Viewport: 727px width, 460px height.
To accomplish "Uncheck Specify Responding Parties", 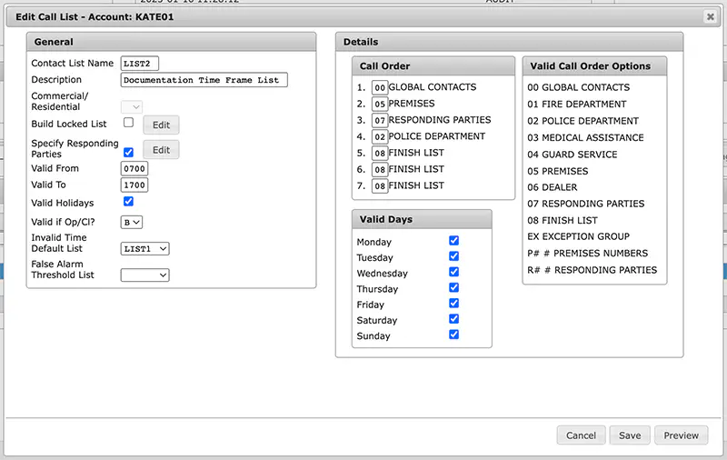I will click(128, 152).
